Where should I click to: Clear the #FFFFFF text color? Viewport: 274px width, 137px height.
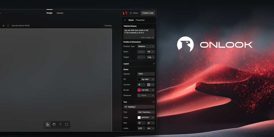[153, 118]
